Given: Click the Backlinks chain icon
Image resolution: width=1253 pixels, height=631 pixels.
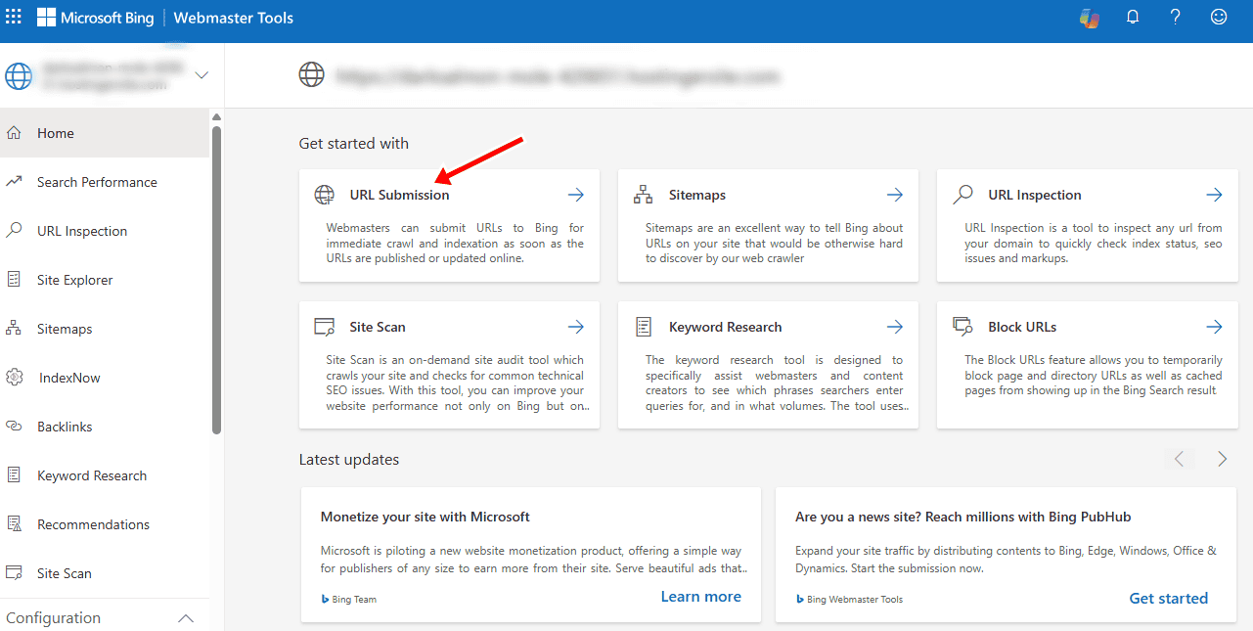Looking at the screenshot, I should pos(14,427).
